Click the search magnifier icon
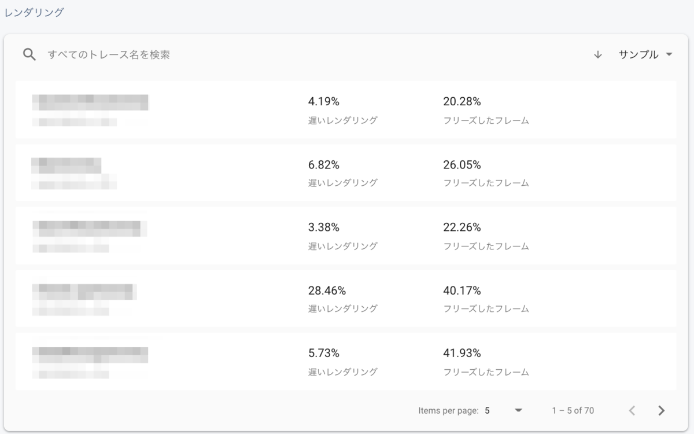 29,54
